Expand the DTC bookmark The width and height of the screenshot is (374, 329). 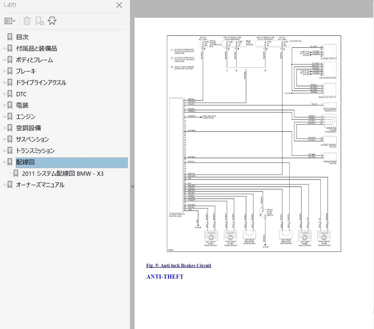click(x=4, y=94)
